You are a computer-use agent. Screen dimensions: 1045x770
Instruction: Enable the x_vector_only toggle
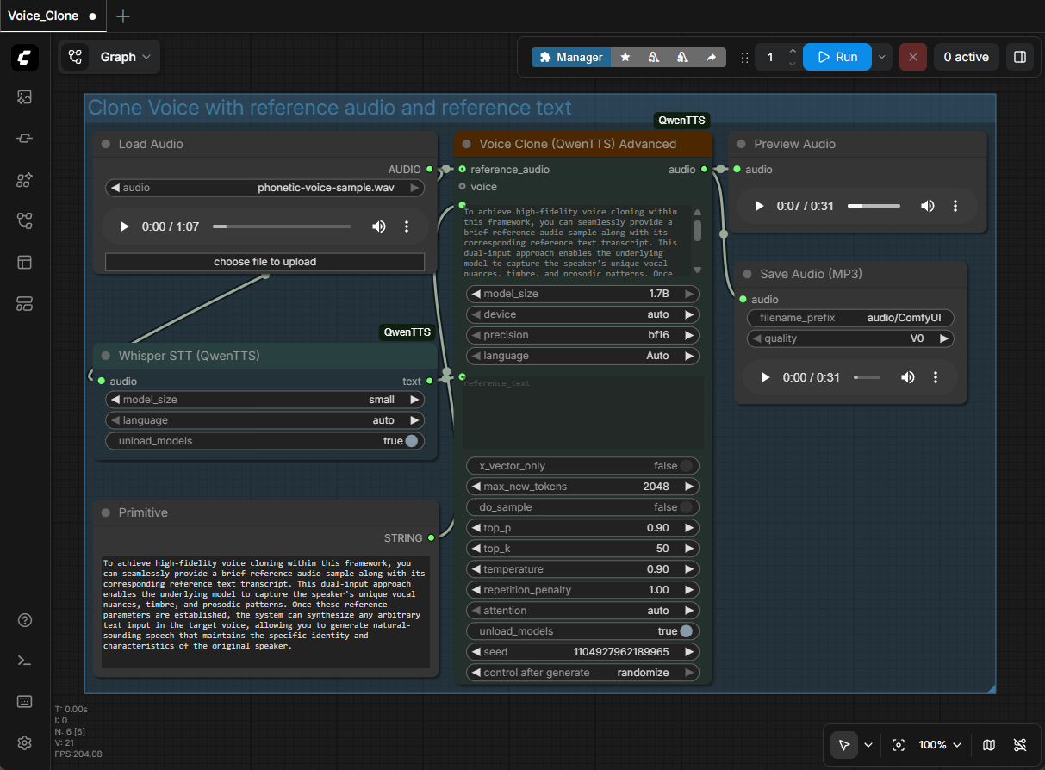(686, 466)
